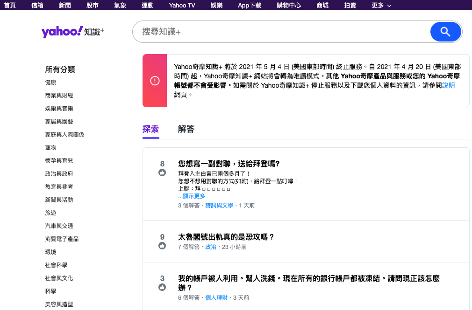Select the 旅遊 category
The height and width of the screenshot is (310, 472).
tap(50, 213)
